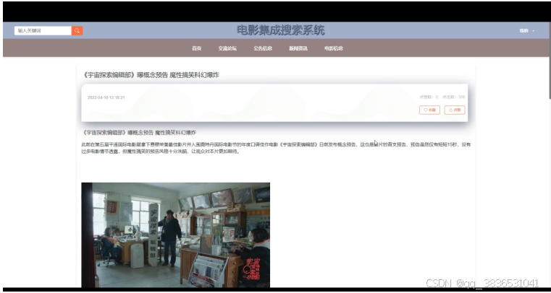Click the thumbs-up like button
This screenshot has height=293, width=551.
tap(455, 110)
